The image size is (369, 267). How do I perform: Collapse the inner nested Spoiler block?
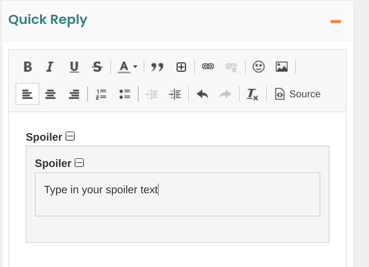click(x=79, y=162)
